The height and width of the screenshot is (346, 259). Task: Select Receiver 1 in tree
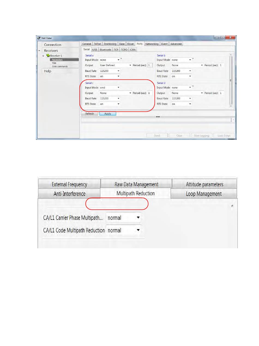click(x=56, y=56)
